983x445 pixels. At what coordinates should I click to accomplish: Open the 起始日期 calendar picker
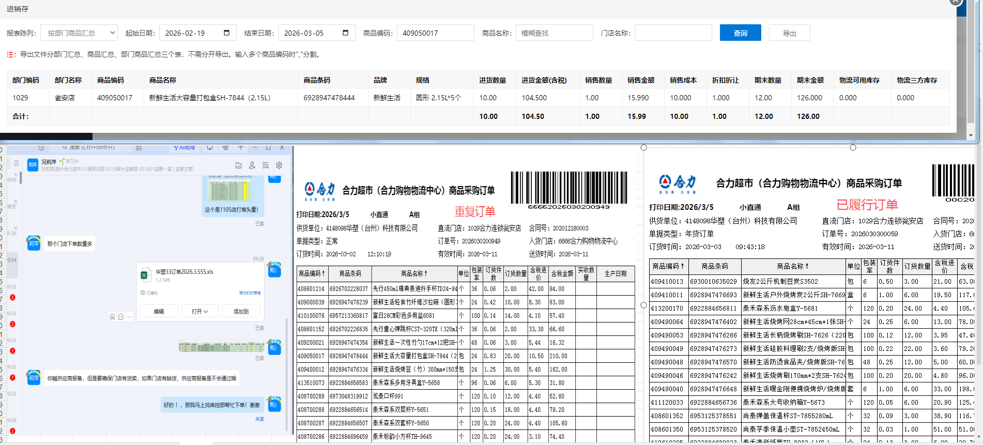pos(226,33)
